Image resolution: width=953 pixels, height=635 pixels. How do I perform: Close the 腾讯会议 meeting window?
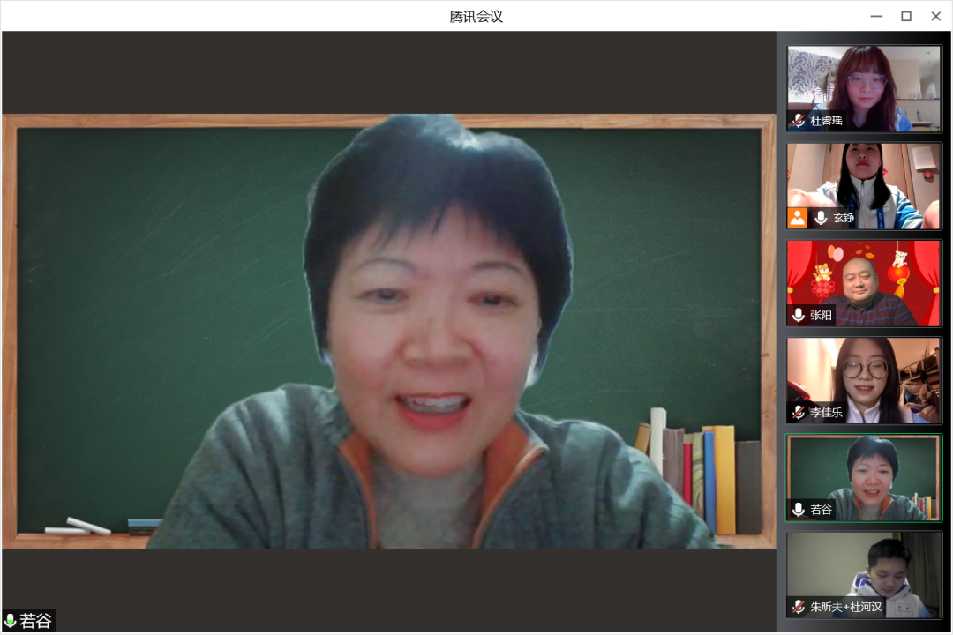(x=936, y=16)
